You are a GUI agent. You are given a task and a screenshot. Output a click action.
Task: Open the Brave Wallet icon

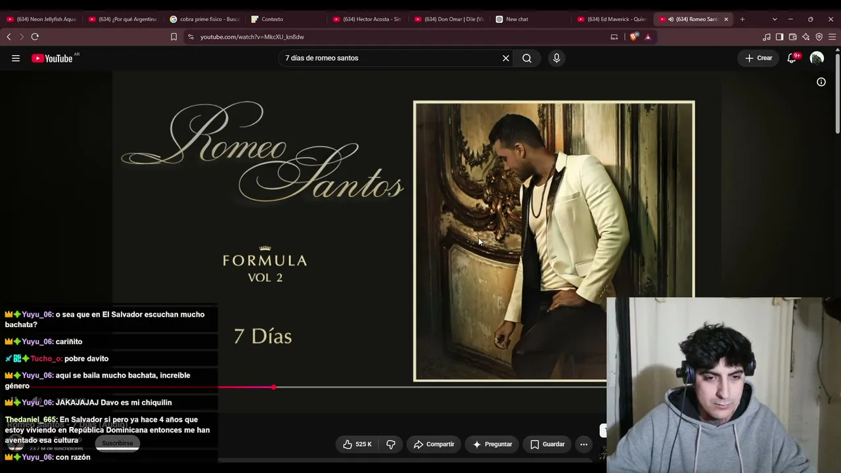point(792,37)
